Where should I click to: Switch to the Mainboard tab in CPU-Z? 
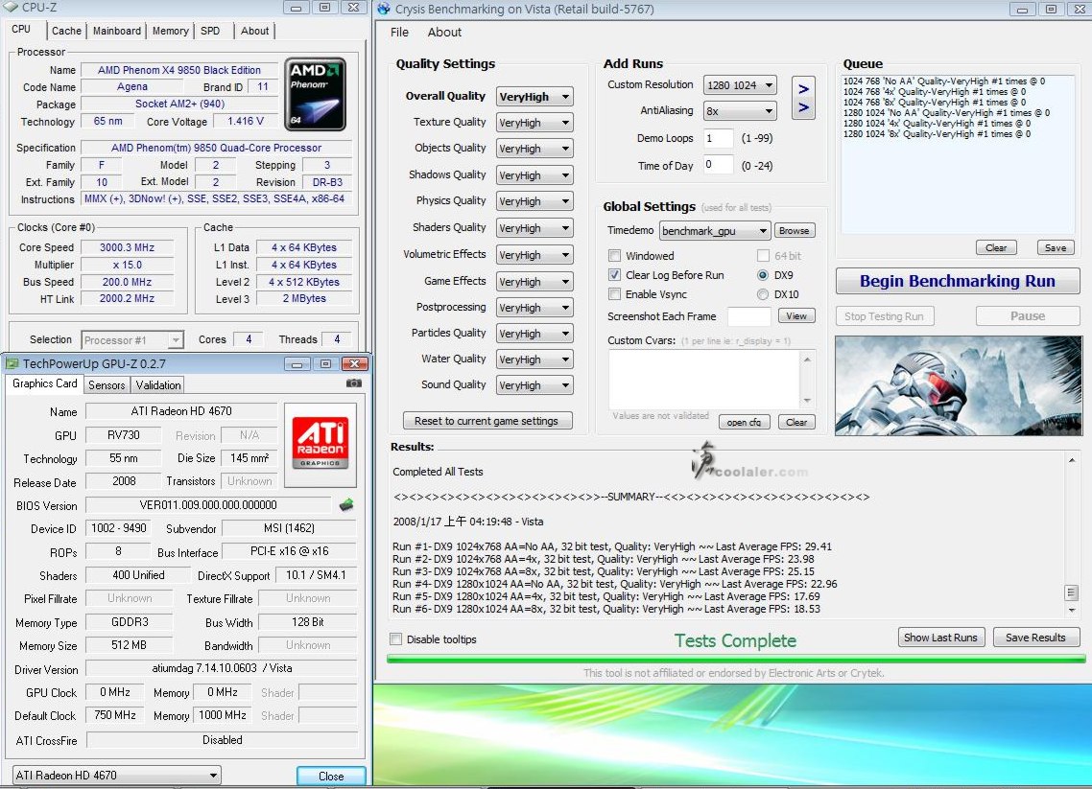[x=117, y=31]
